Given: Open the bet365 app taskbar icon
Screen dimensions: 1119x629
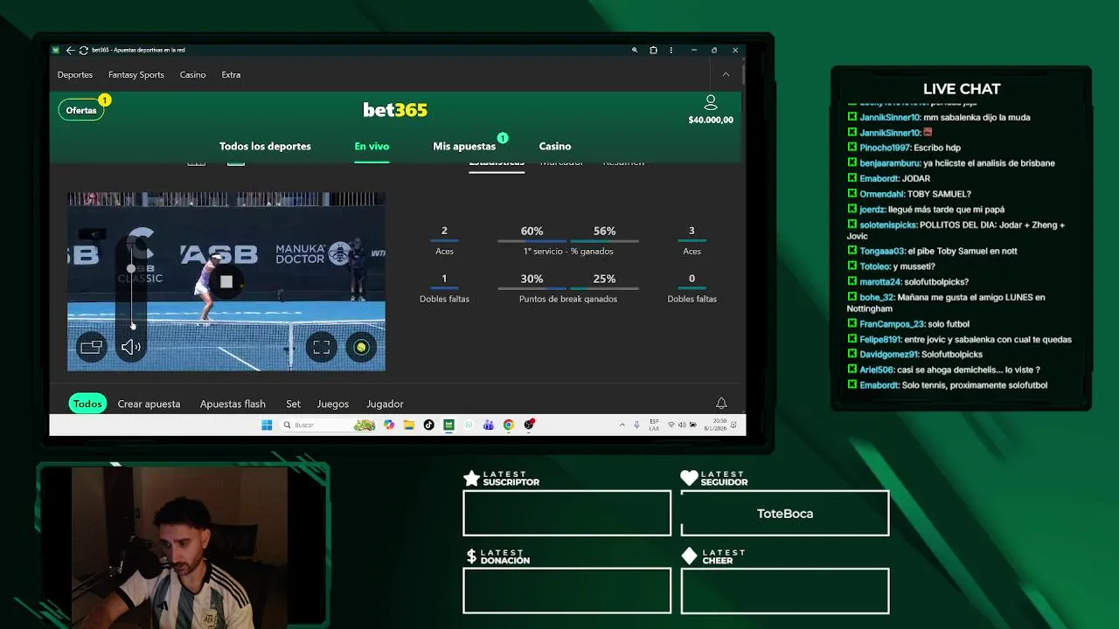Looking at the screenshot, I should pyautogui.click(x=448, y=425).
